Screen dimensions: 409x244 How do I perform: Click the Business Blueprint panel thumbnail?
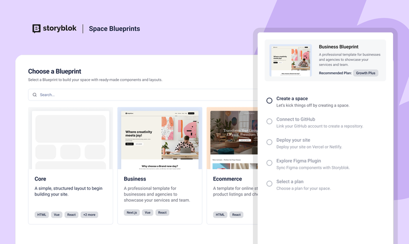tap(291, 60)
